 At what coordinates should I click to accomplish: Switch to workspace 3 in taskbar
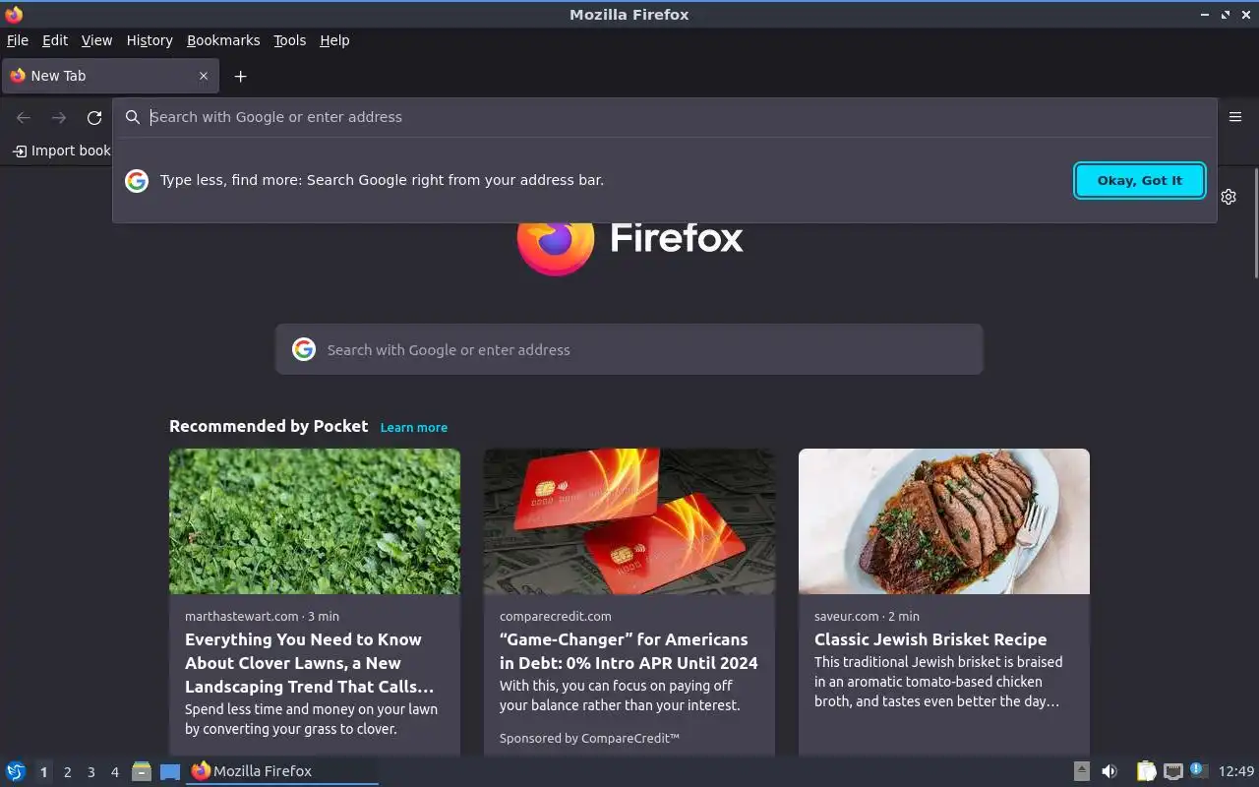(x=91, y=772)
